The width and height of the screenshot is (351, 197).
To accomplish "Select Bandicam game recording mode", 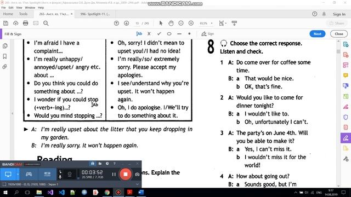I will 29,174.
